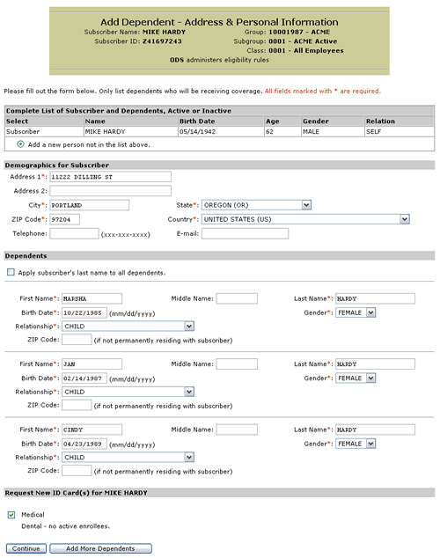Screen dimensions: 440x558
Task: Click the ZIP Code field containing 97204
Action: 65,219
